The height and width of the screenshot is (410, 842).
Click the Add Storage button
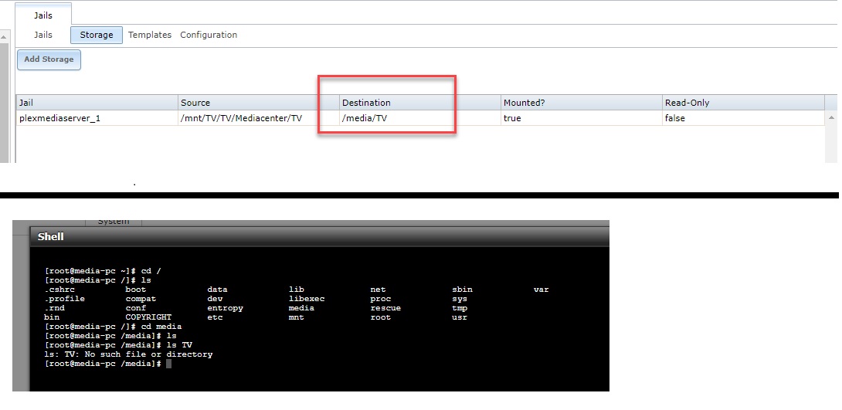[x=49, y=59]
